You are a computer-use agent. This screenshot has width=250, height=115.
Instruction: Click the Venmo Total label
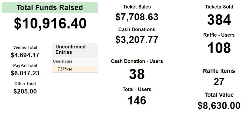pos(25,48)
